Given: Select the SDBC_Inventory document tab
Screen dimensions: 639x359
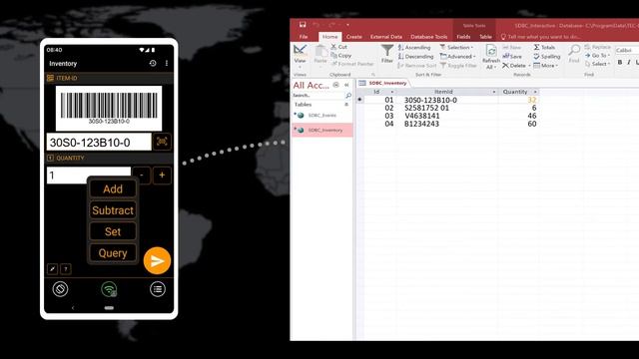Looking at the screenshot, I should click(383, 83).
